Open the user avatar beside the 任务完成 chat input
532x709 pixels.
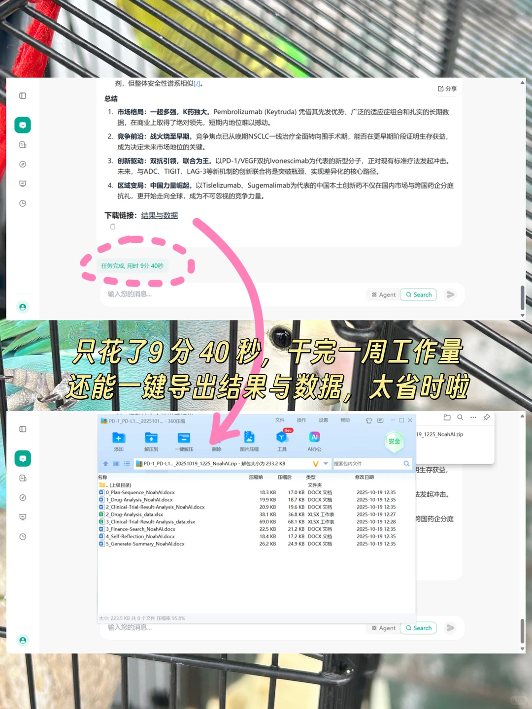(23, 307)
